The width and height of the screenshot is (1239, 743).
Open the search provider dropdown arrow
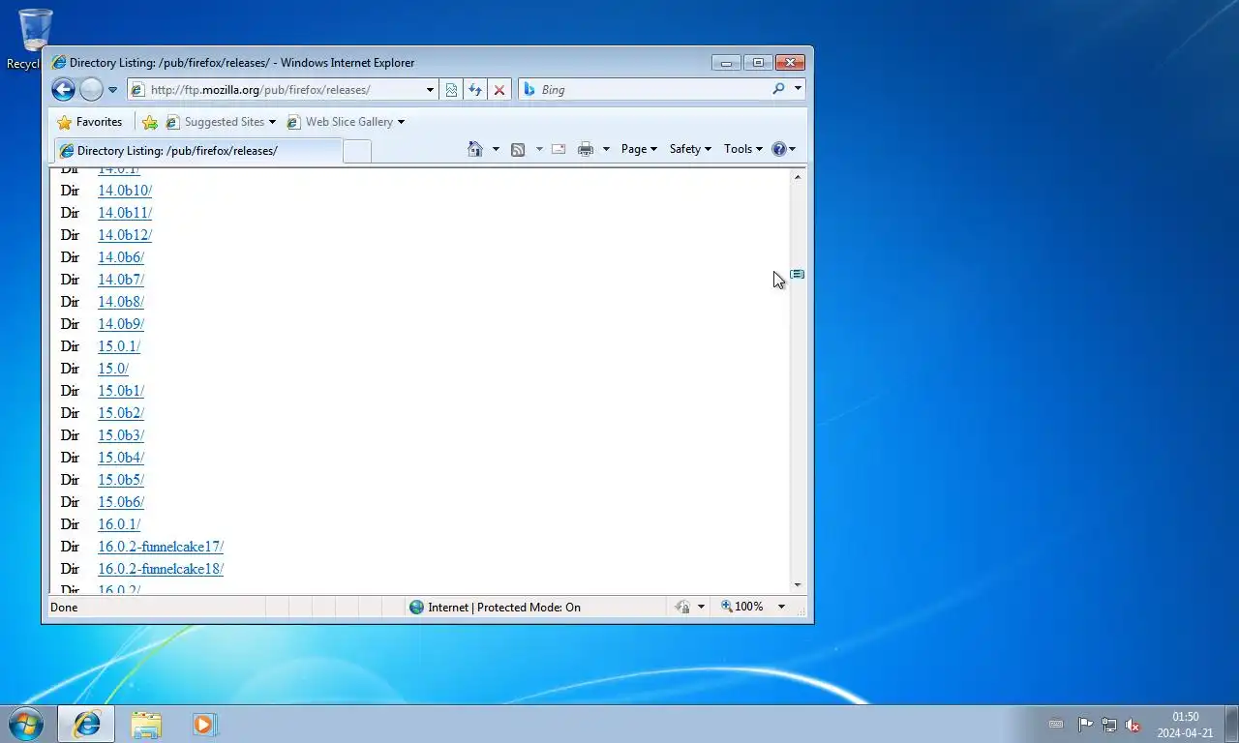tap(798, 89)
